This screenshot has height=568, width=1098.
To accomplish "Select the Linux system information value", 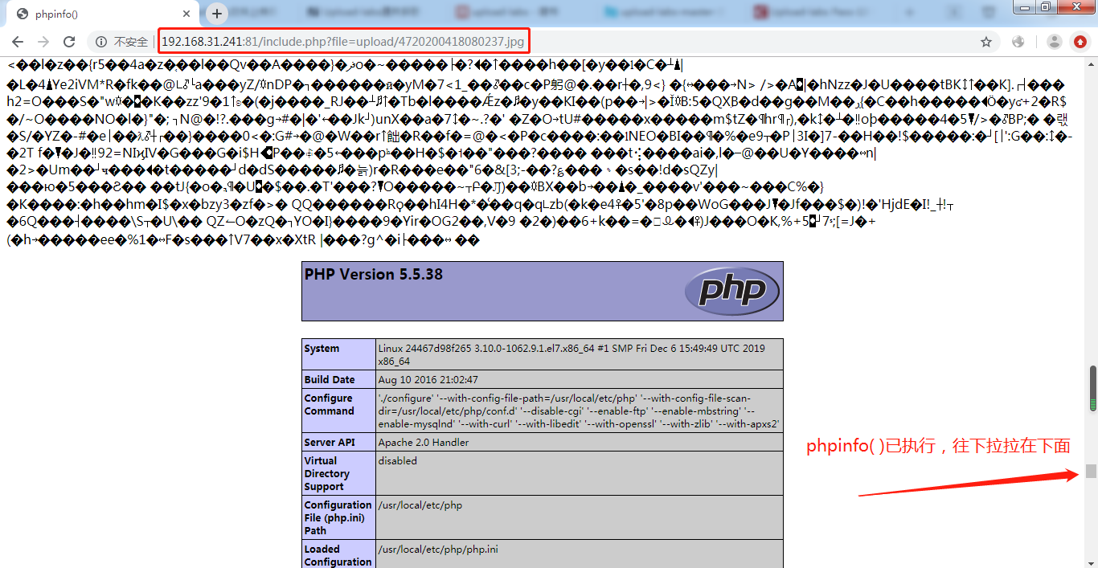I will [572, 354].
